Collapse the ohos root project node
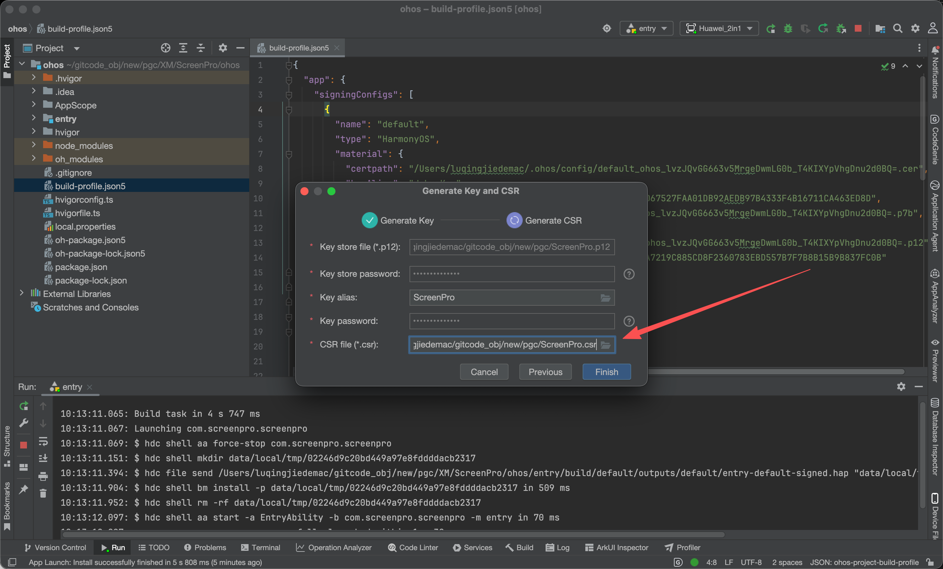Image resolution: width=943 pixels, height=569 pixels. pos(22,64)
